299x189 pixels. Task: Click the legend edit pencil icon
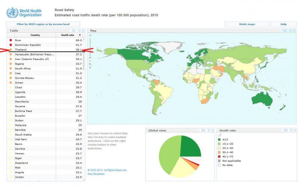(220, 135)
